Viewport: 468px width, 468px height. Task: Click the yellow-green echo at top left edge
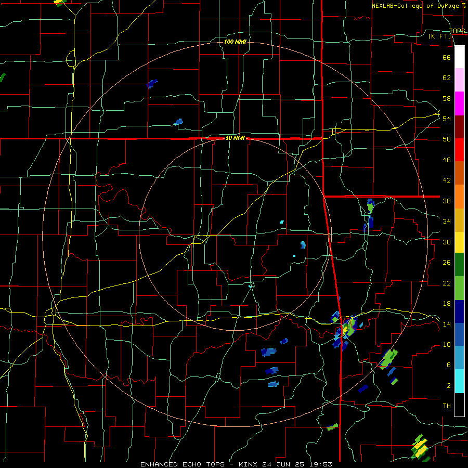coord(60,3)
